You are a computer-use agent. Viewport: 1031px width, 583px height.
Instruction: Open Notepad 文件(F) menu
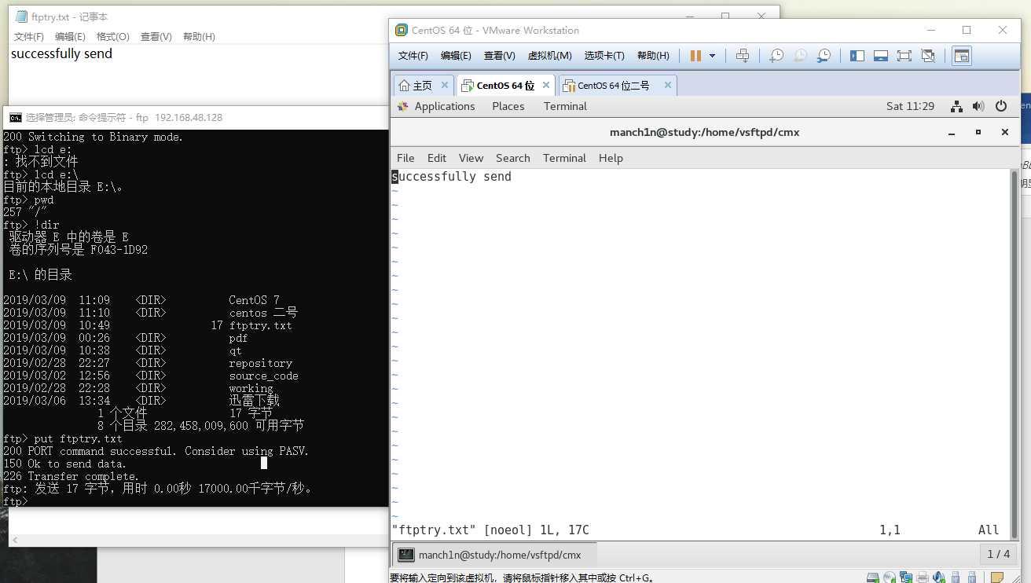28,36
